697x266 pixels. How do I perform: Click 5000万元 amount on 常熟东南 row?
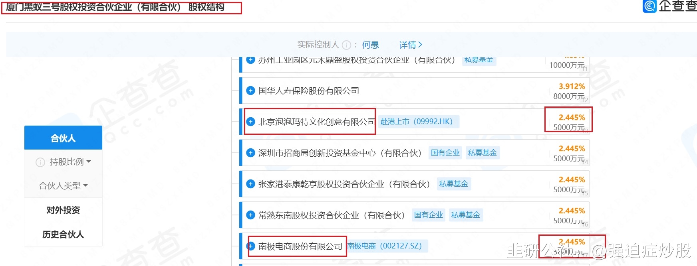pos(569,221)
